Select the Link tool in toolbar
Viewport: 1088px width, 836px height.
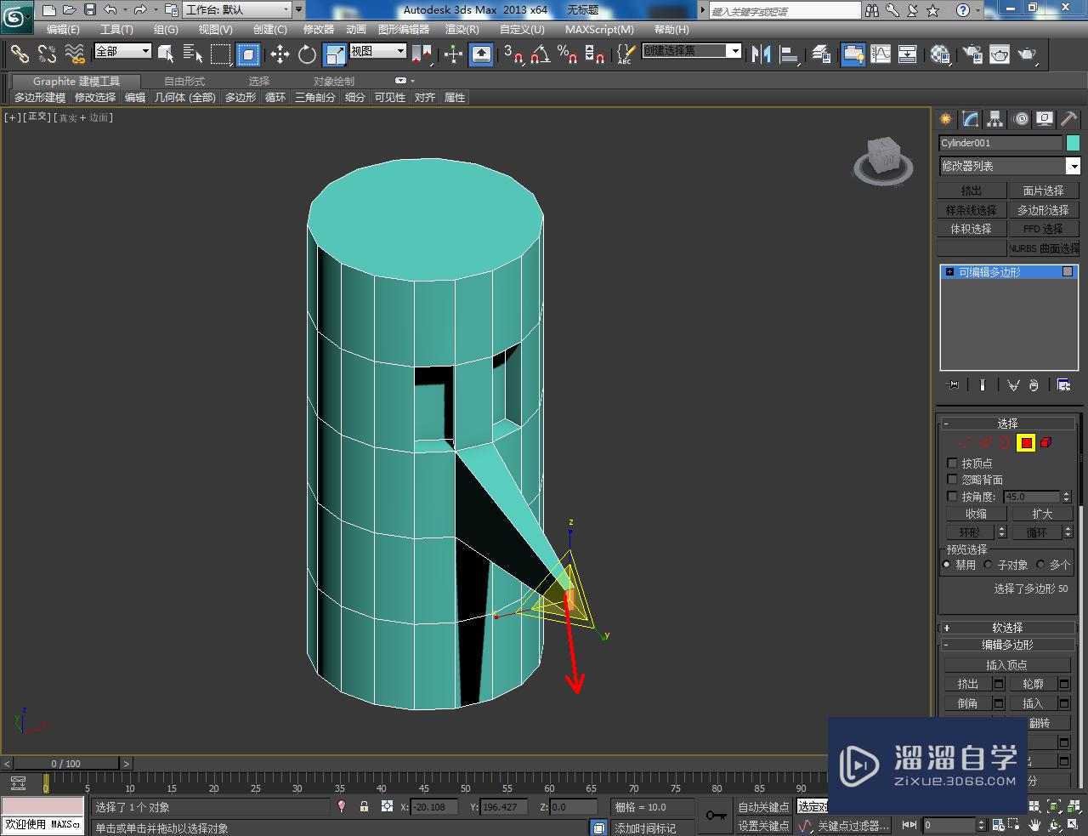(x=19, y=54)
